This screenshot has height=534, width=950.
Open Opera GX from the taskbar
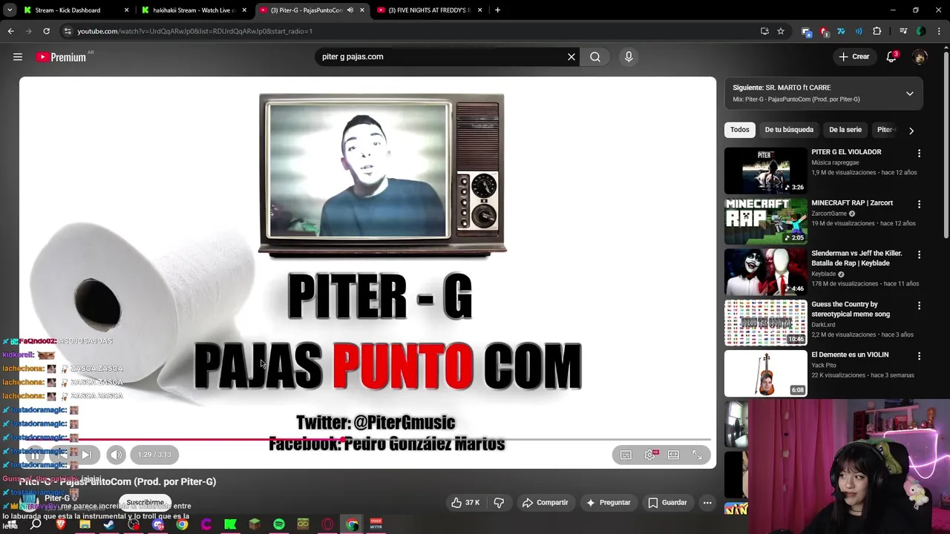[327, 524]
